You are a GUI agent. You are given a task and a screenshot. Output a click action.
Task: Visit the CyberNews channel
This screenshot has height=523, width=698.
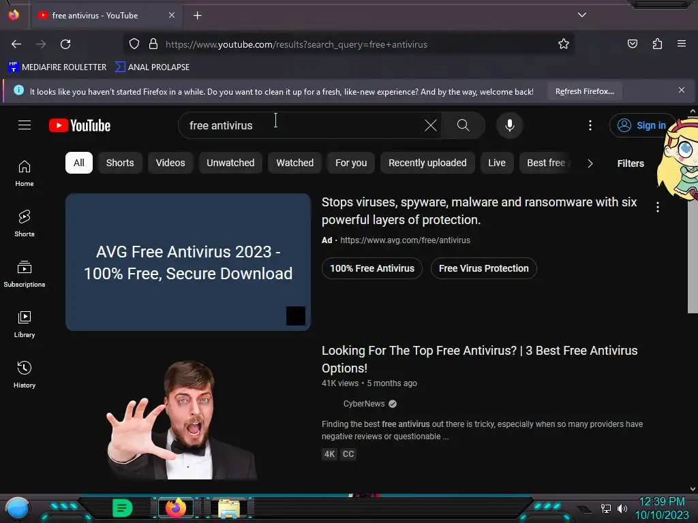pyautogui.click(x=364, y=403)
